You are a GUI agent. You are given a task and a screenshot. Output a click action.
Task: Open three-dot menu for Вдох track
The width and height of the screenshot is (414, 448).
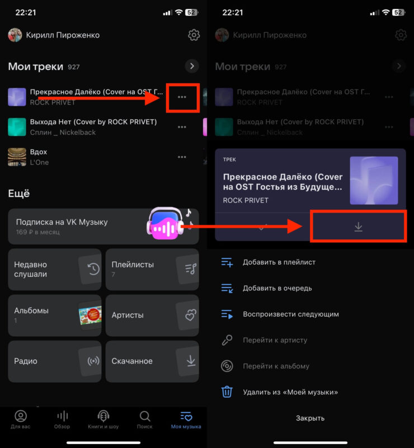[x=182, y=157]
